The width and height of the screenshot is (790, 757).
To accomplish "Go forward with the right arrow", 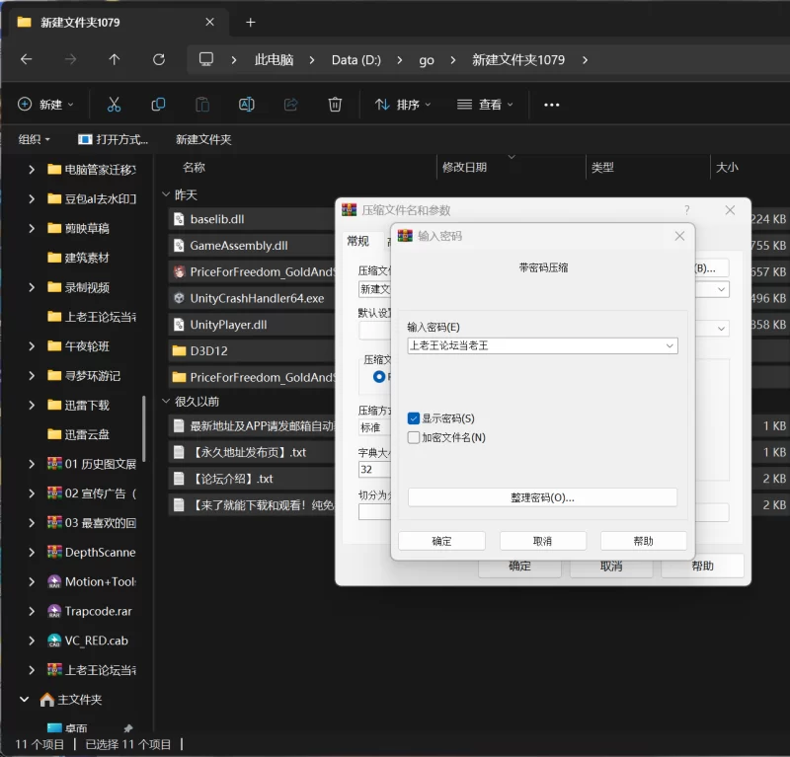I will [70, 59].
